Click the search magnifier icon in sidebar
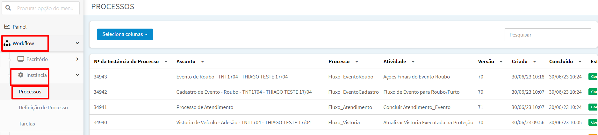Image resolution: width=598 pixels, height=135 pixels. click(x=8, y=8)
